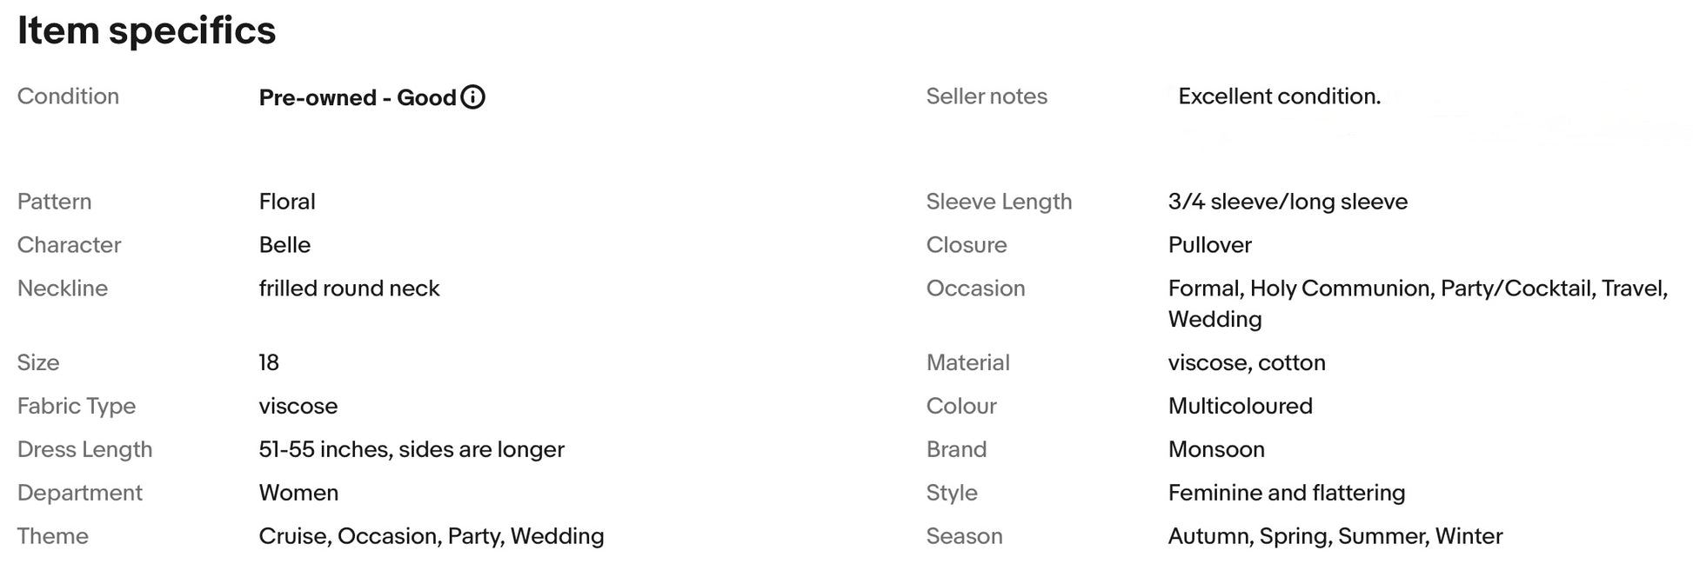Click the Pullover closure value
The width and height of the screenshot is (1693, 577).
1209,245
